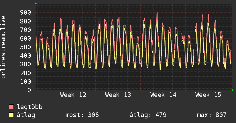Select the legtöbb legend label
236x123 pixels.
click(x=29, y=107)
